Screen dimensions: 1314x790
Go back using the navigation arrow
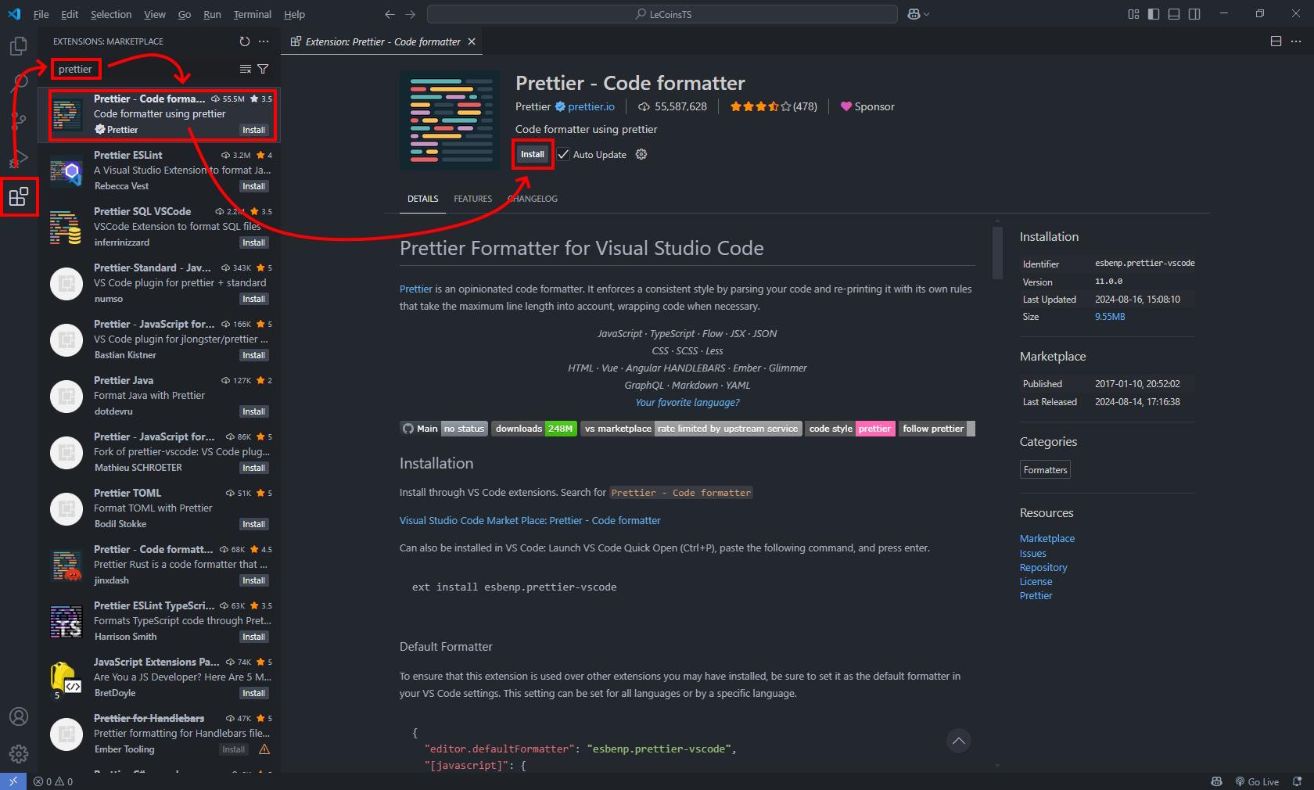coord(390,14)
